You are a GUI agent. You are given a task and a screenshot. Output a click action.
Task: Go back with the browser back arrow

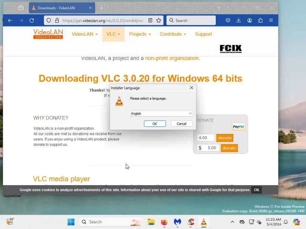(x=10, y=21)
